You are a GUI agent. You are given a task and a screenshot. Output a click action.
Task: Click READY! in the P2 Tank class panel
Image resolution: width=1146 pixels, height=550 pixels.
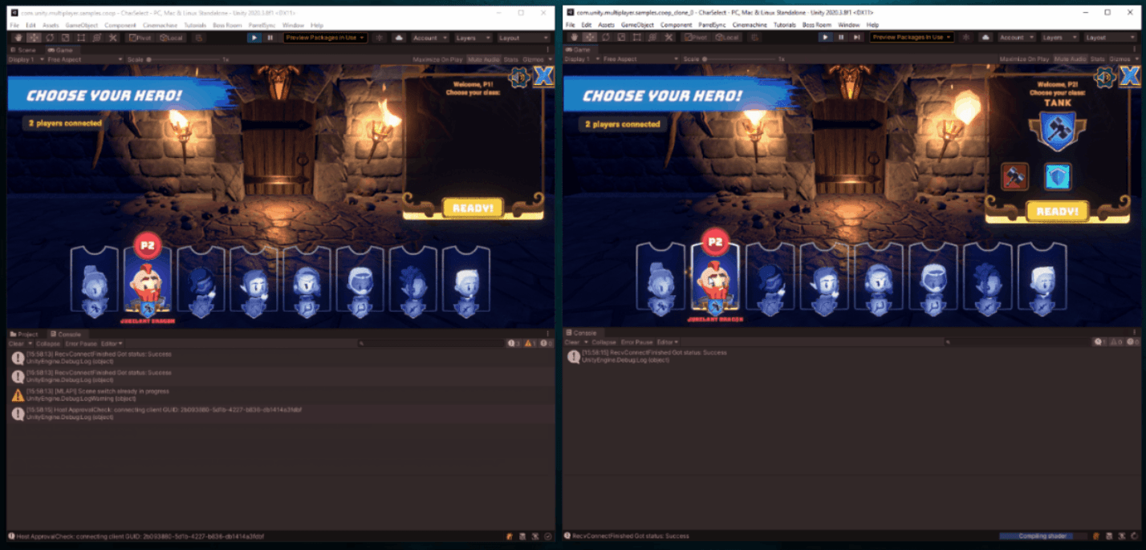(1057, 212)
